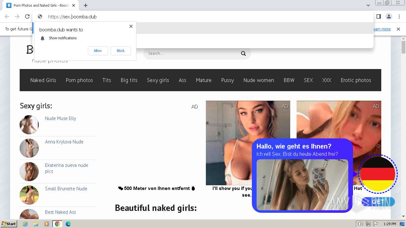
Task: Click the thumbnail beside Nude Muse Elly
Action: pos(29,125)
